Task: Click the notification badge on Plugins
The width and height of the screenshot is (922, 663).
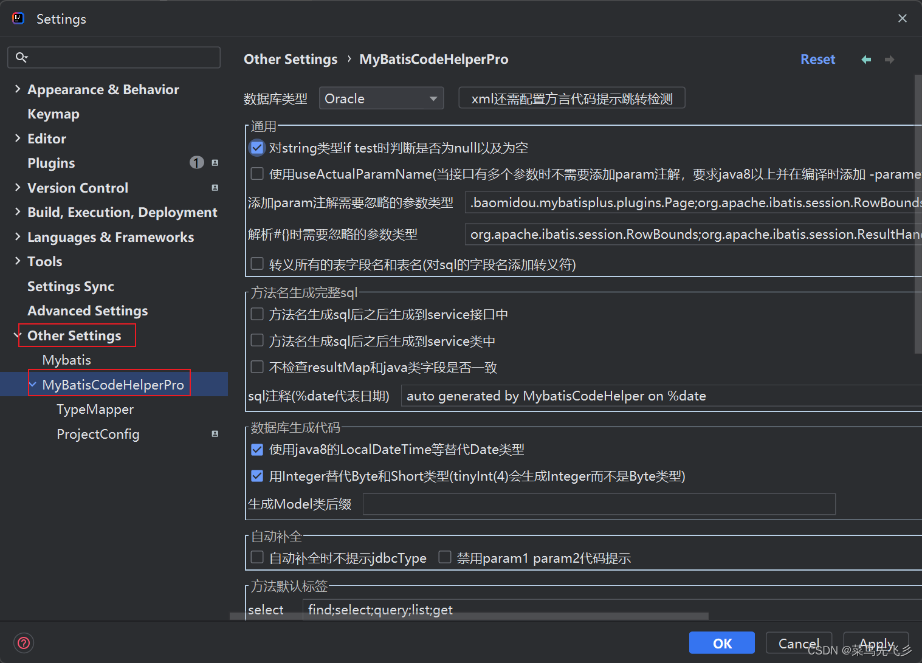Action: pyautogui.click(x=196, y=162)
